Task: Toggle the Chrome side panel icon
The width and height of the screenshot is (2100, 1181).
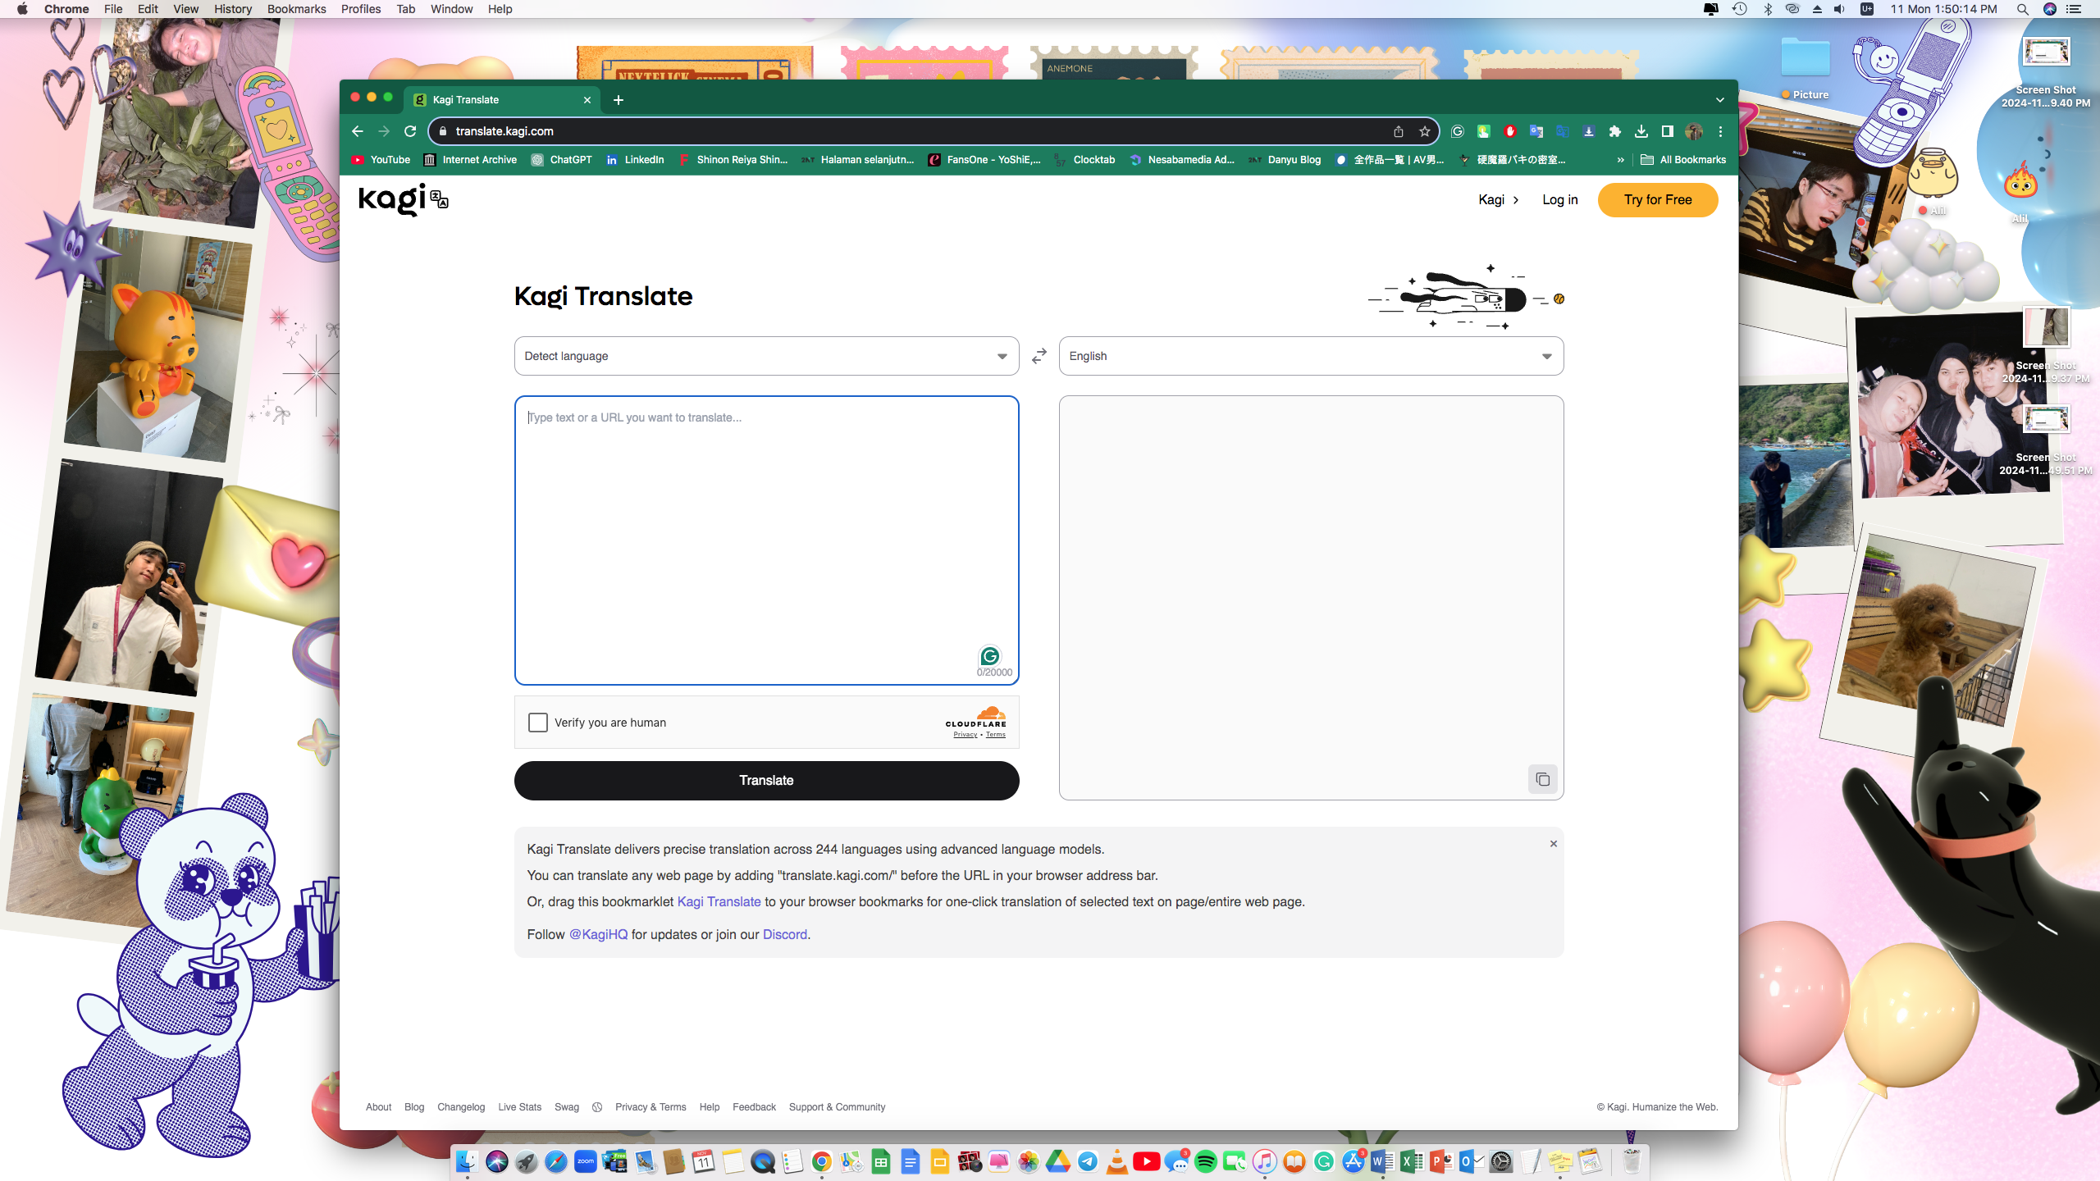Action: pos(1668,131)
